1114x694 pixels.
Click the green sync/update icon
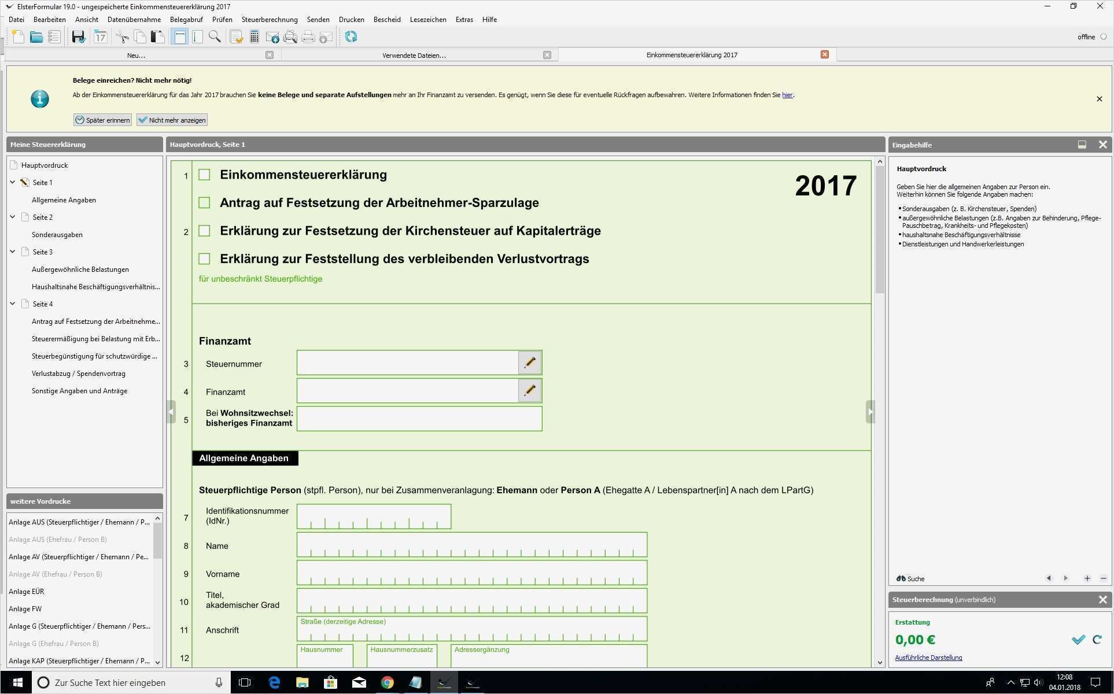tap(351, 36)
